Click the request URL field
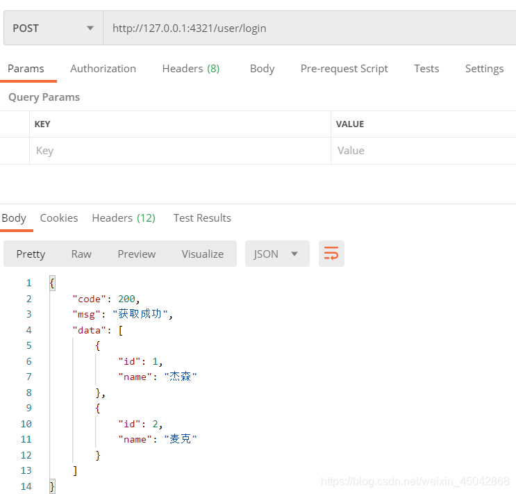 click(309, 28)
